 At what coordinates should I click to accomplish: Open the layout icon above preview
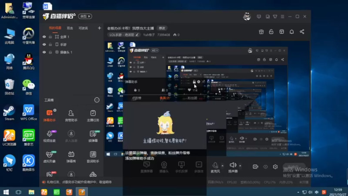tap(281, 32)
